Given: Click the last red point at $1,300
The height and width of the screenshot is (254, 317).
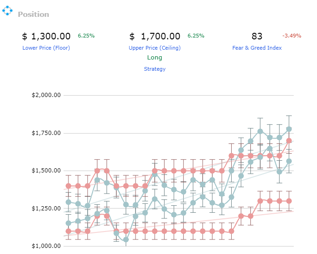Looking at the screenshot, I should tap(289, 201).
